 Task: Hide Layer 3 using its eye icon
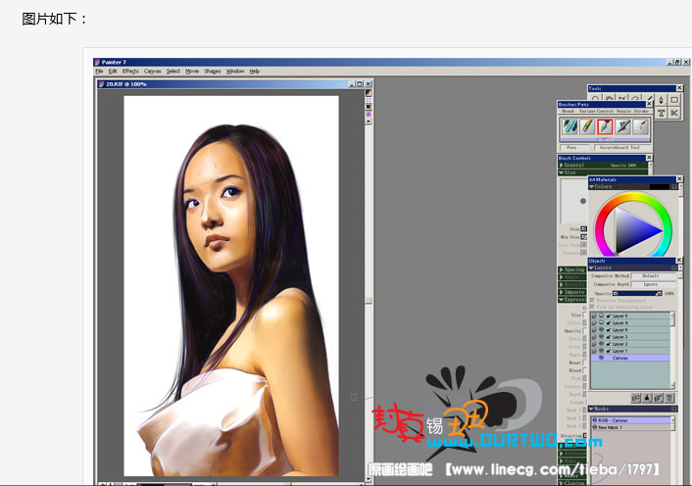601,337
